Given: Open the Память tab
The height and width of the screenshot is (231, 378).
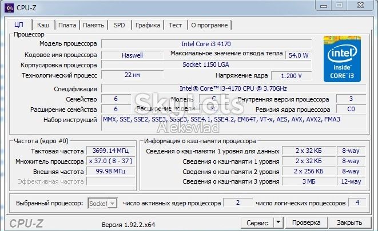Looking at the screenshot, I should point(94,25).
